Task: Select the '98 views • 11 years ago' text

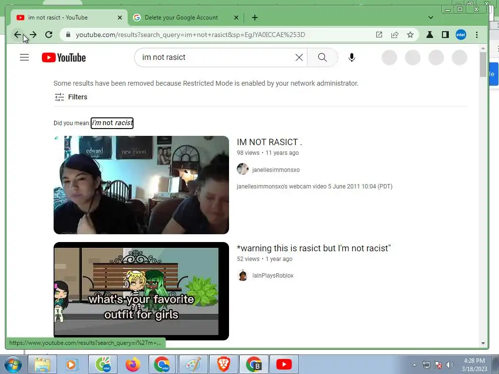Action: (268, 152)
